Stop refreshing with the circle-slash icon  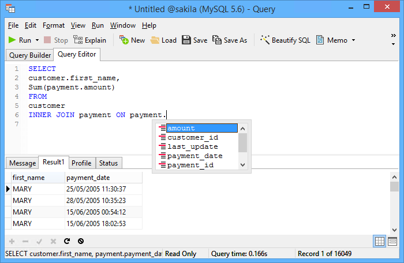pos(81,241)
